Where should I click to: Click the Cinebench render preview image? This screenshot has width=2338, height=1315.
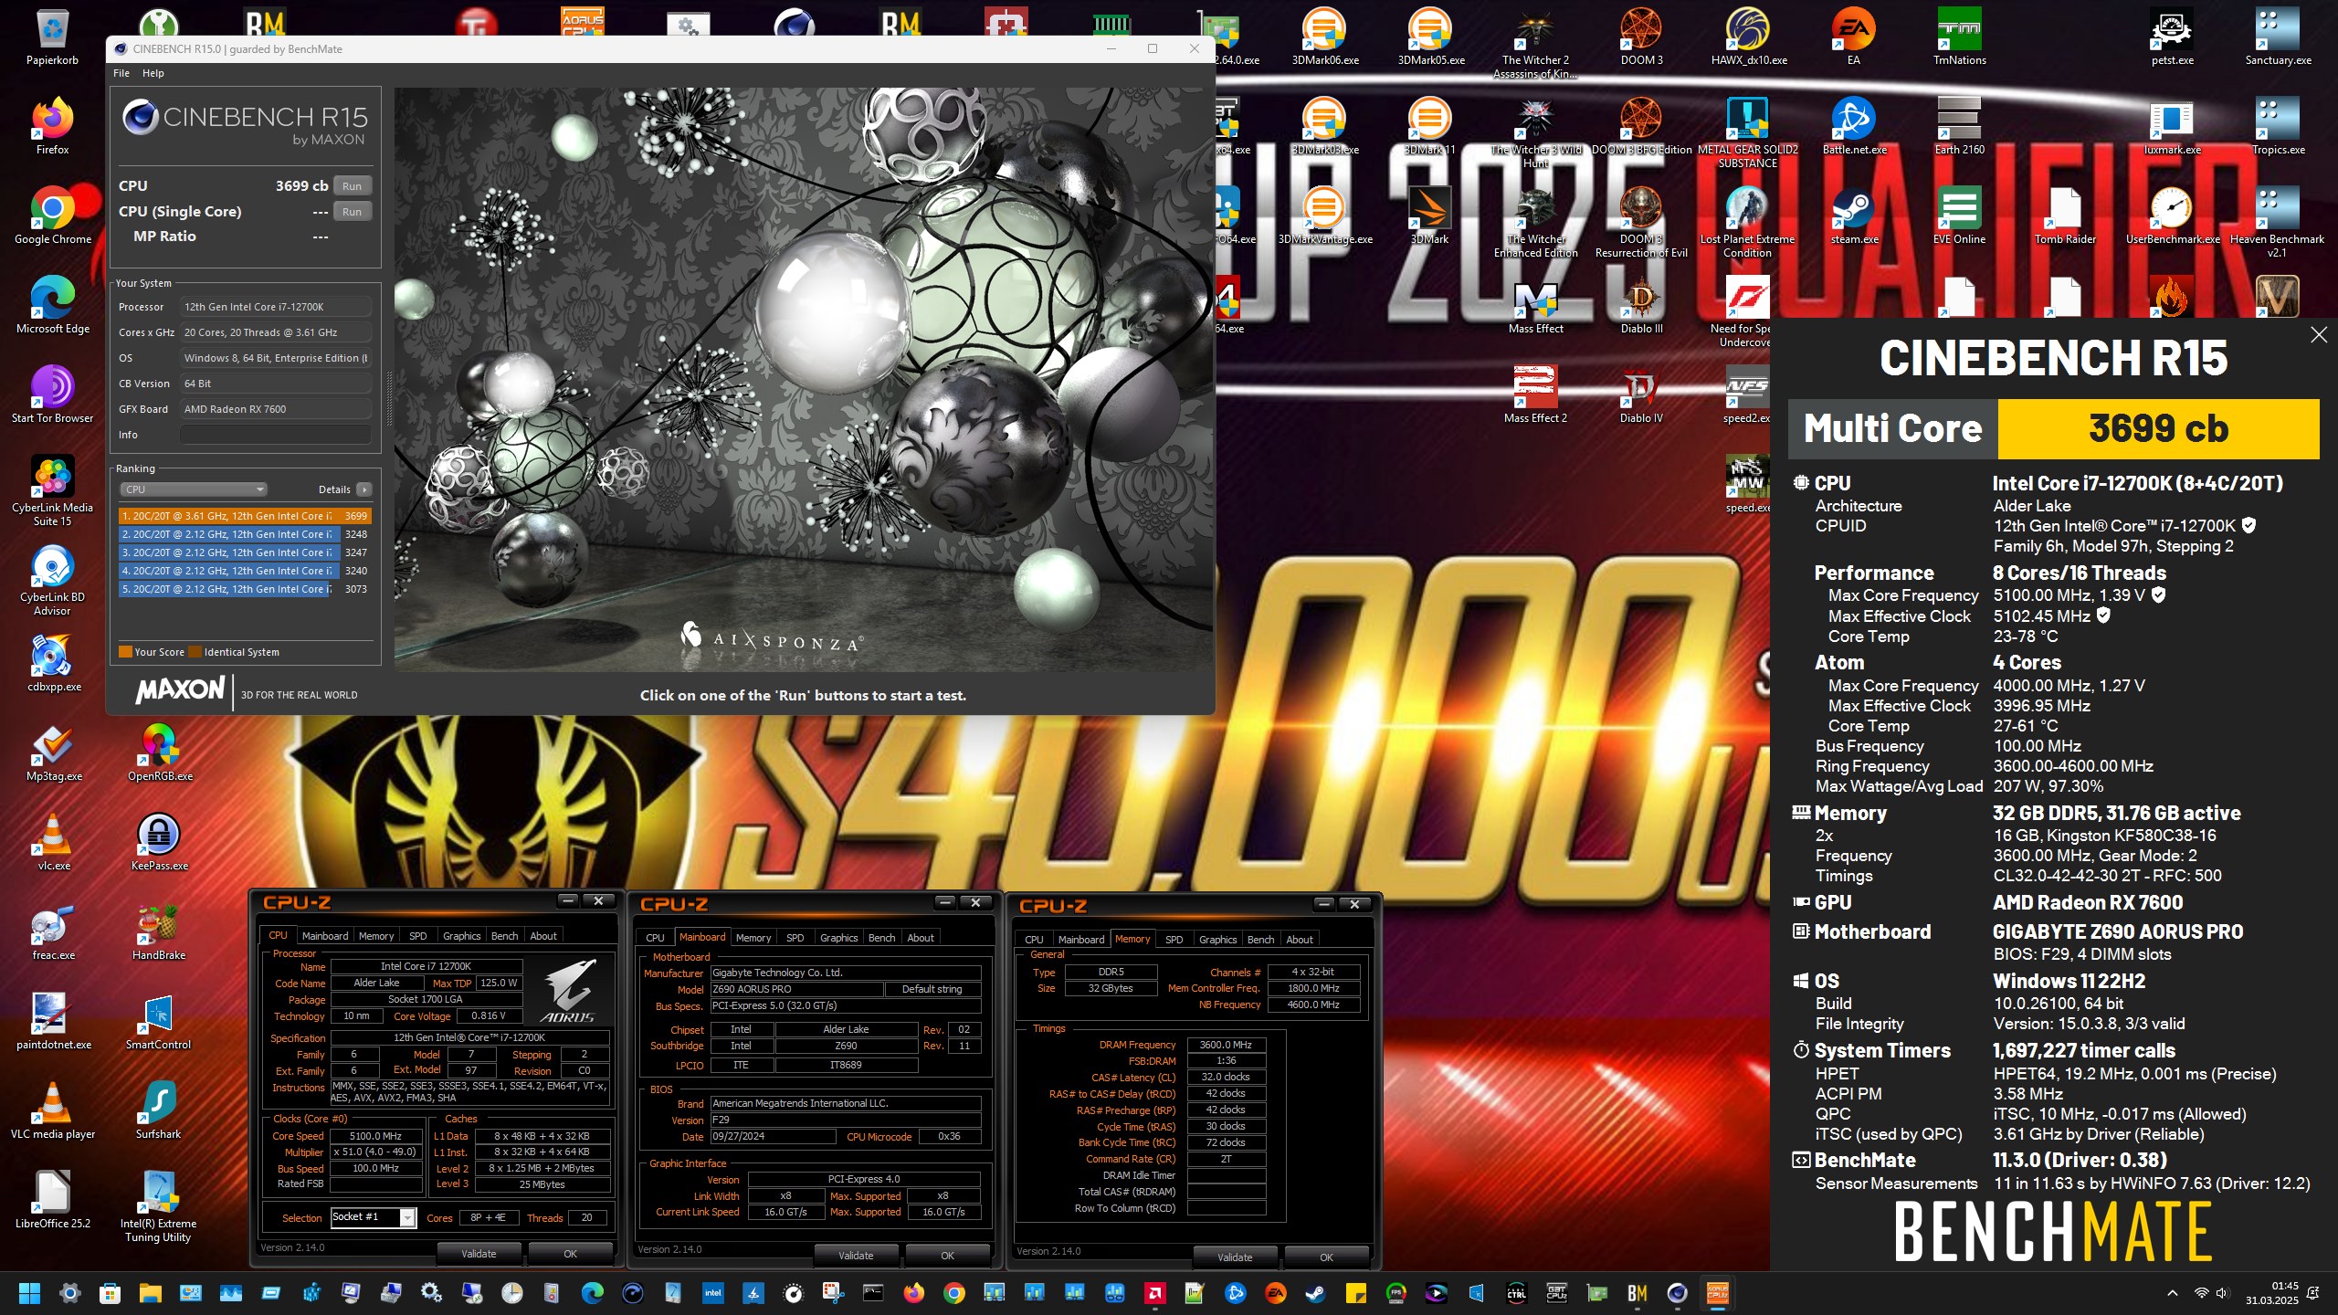point(803,380)
